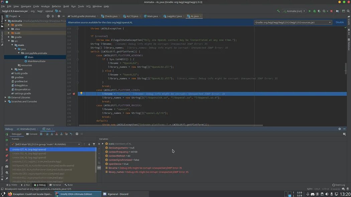This screenshot has height=197, width=351.
Task: Open Firefox Exception window from taskbar
Action: [x=30, y=194]
